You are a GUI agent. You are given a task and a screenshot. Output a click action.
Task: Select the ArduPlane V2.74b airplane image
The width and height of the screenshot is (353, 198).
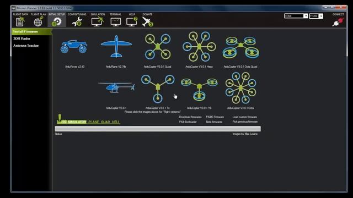click(116, 46)
